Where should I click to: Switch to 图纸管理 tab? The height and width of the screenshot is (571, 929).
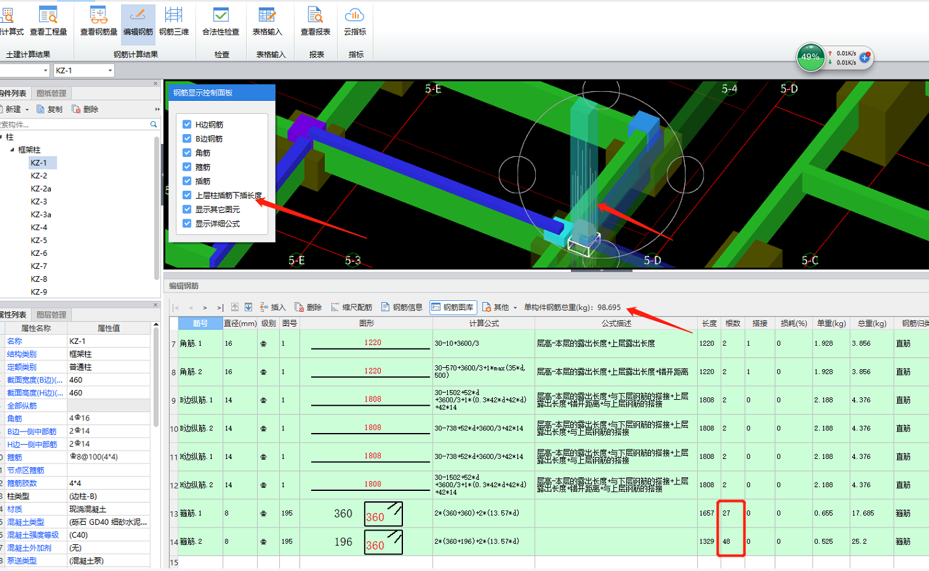pyautogui.click(x=51, y=94)
